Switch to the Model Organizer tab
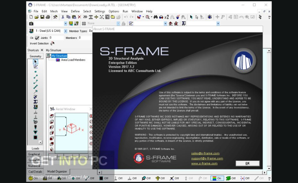Viewport: 298px width, 183px height. [x=57, y=171]
